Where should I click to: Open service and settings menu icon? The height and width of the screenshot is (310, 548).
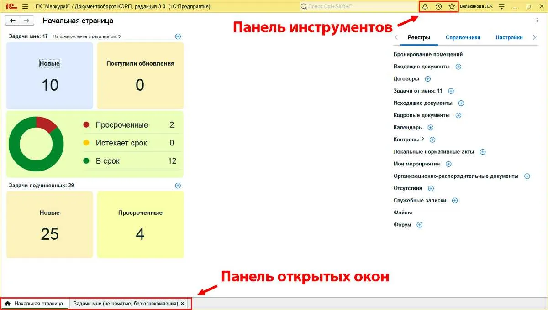(502, 6)
